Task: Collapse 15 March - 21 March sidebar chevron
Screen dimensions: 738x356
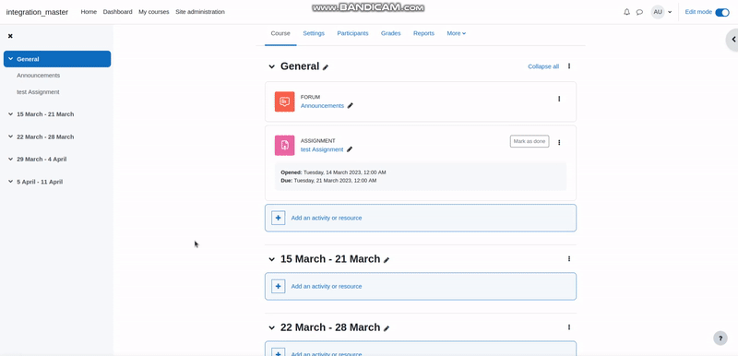Action: click(10, 114)
